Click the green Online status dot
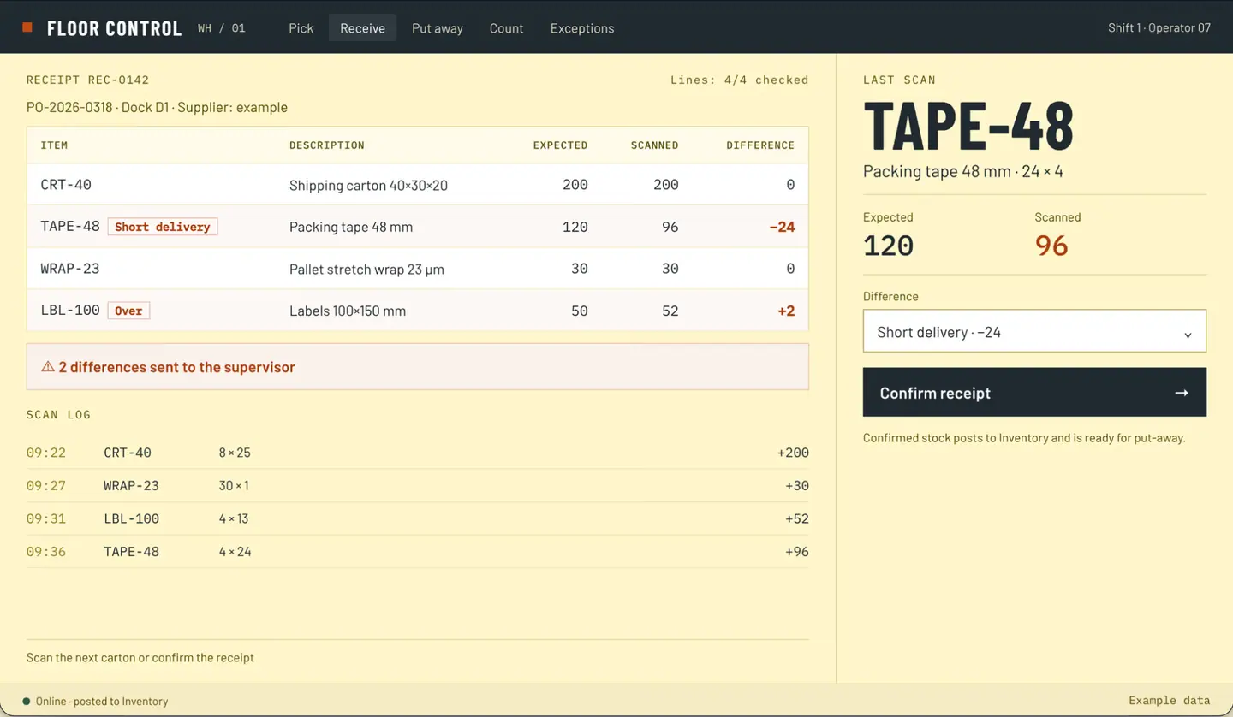Image resolution: width=1233 pixels, height=717 pixels. pos(27,702)
